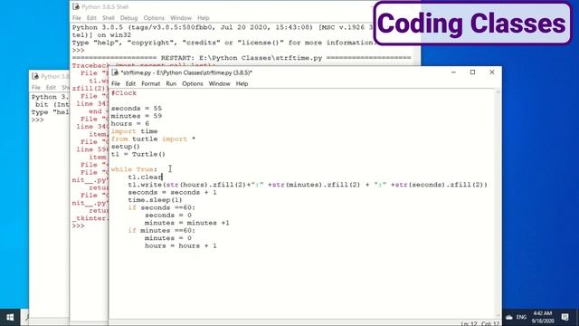Place cursor on the 't1.clear' line
The image size is (579, 326).
pyautogui.click(x=145, y=177)
